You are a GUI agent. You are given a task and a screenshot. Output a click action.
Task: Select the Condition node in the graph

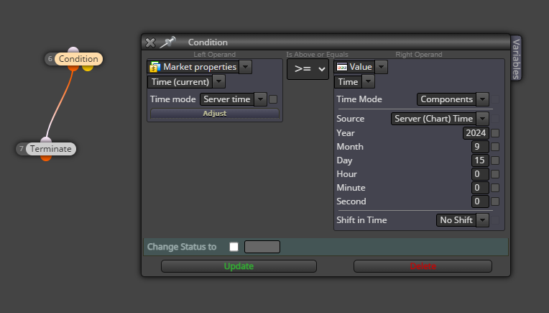pos(78,59)
